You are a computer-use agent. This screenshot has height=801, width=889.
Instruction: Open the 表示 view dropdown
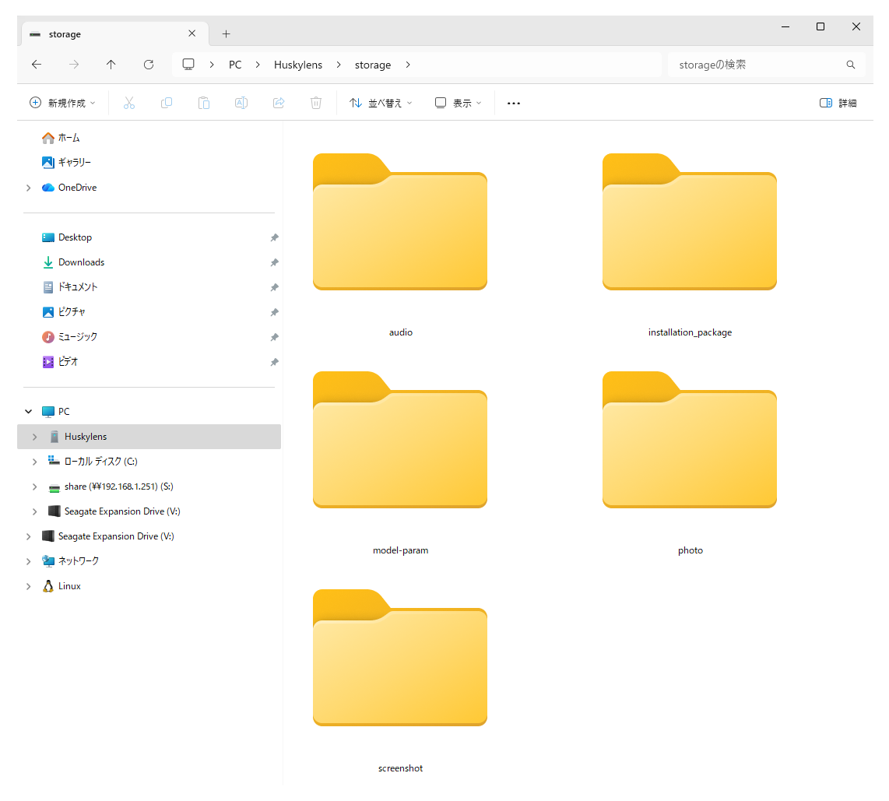click(x=459, y=103)
